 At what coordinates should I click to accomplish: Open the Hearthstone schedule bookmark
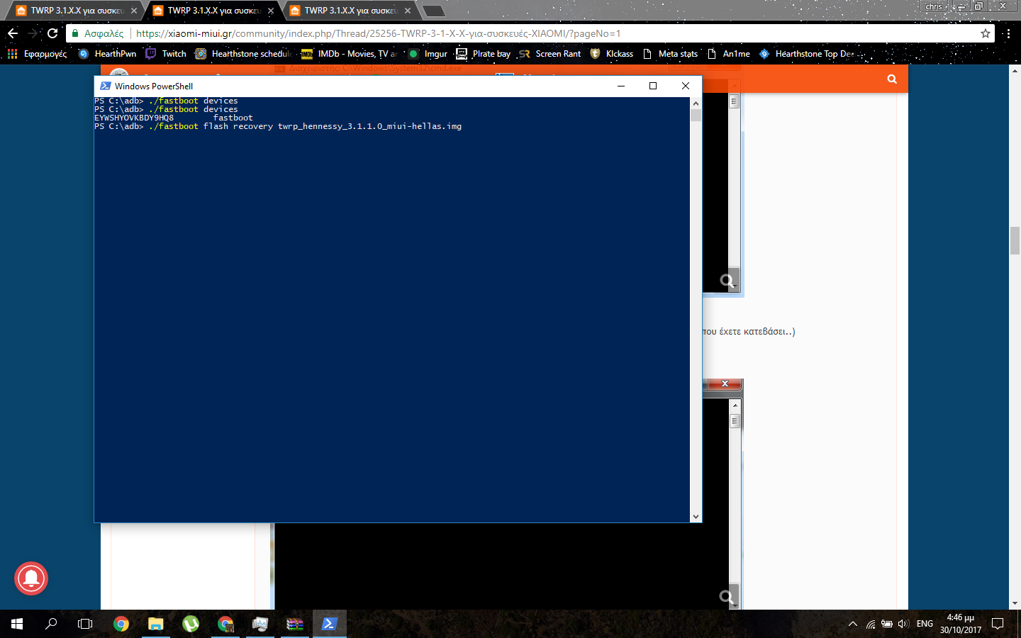(243, 54)
